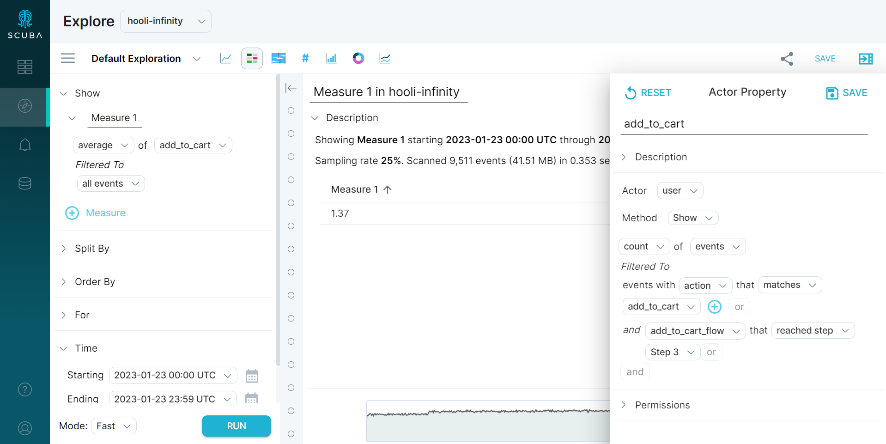Collapse the query panel with arrow-to-bar icon
The width and height of the screenshot is (886, 444).
291,88
